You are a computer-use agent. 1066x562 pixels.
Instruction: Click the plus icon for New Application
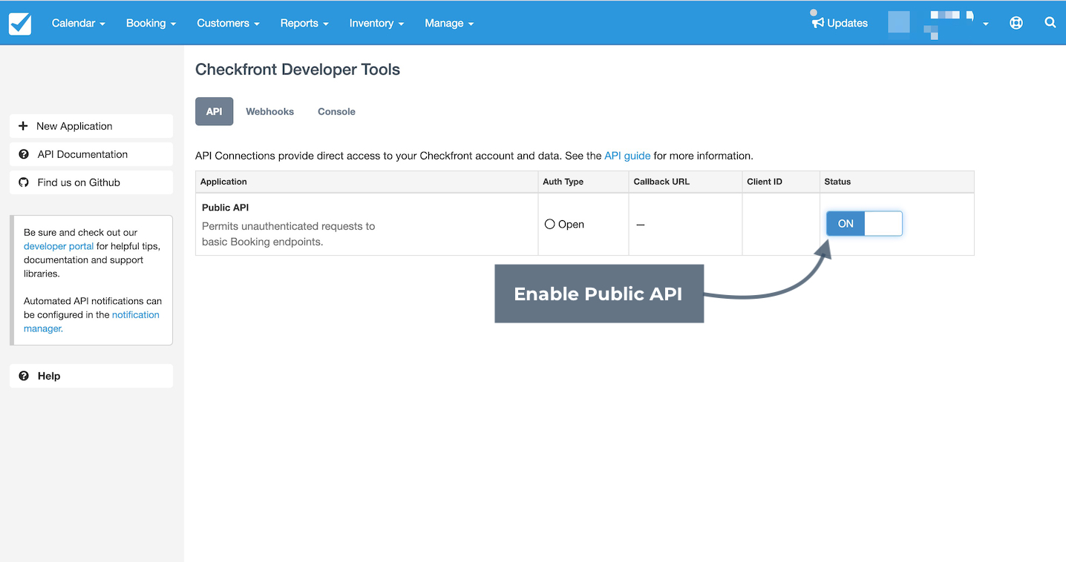[23, 126]
